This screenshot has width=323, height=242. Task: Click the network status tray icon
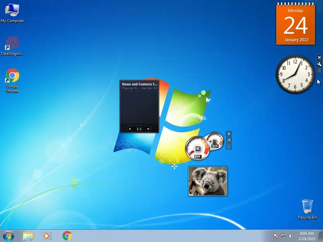[284, 236]
